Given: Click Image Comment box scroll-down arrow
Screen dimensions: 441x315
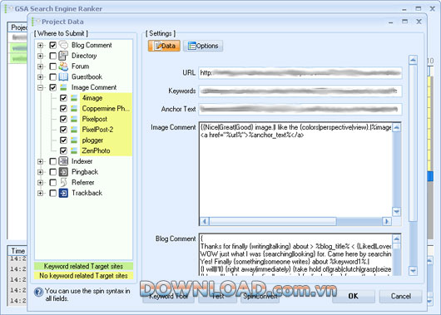Looking at the screenshot, I should [396, 212].
